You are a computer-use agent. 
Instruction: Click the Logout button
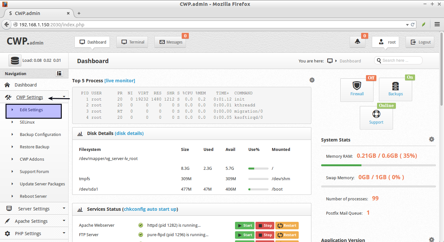pos(421,42)
